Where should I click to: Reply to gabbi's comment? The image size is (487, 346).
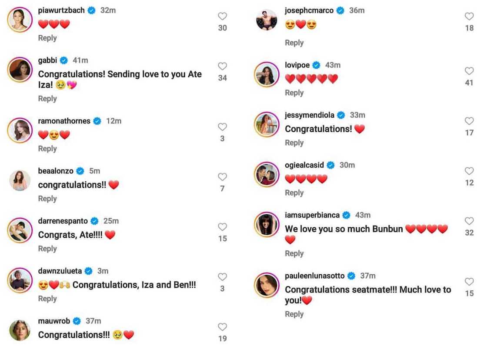(47, 99)
